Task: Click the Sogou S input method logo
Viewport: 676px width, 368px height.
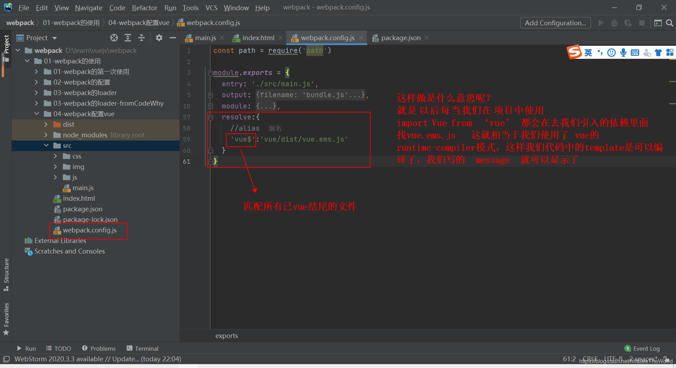Action: coord(574,52)
